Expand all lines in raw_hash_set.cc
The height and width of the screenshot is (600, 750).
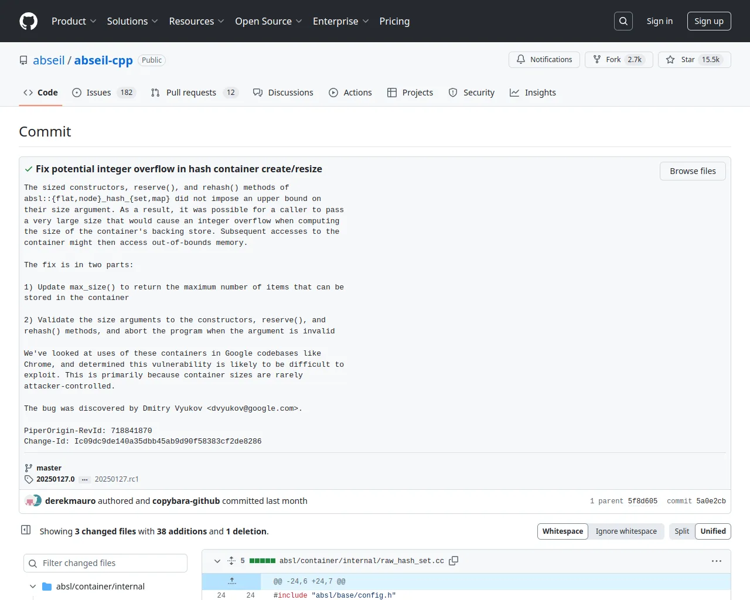pyautogui.click(x=231, y=561)
